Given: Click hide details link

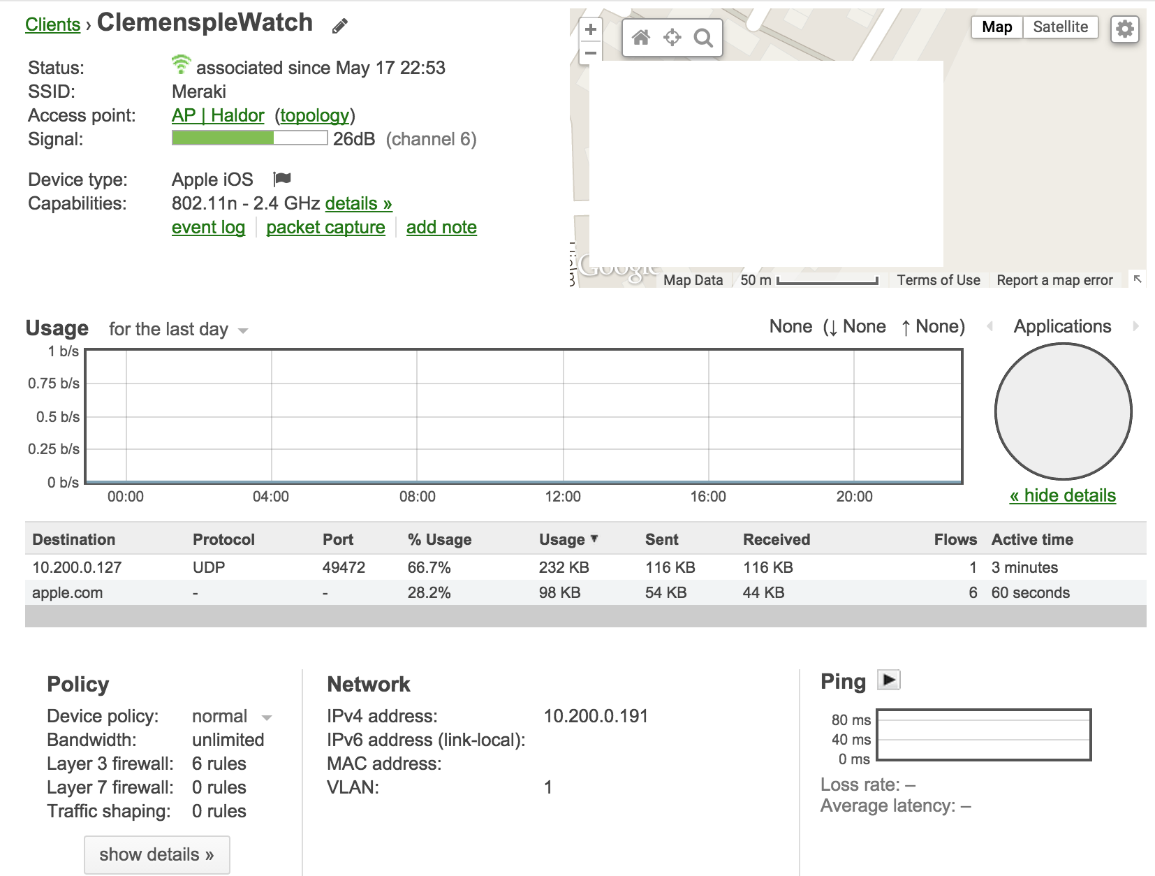Looking at the screenshot, I should pos(1063,495).
